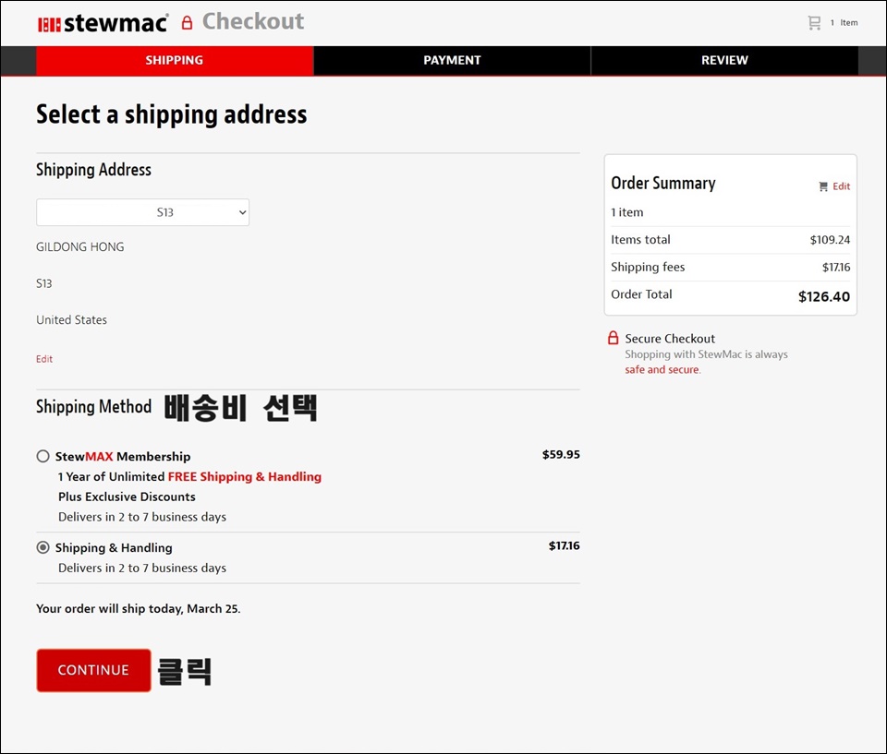Switch to the REVIEW step tab

coord(724,61)
